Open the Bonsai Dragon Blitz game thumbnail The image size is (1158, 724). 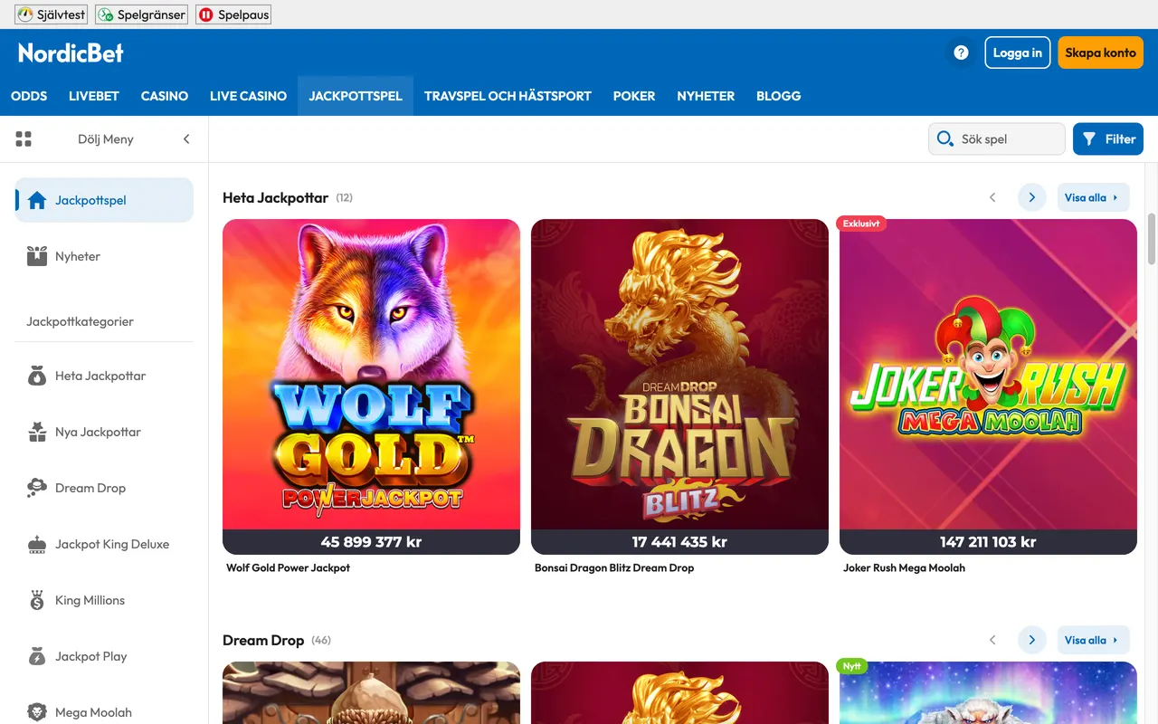tap(679, 375)
